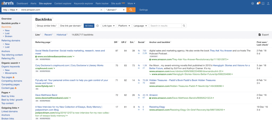Open the Link type filter dropdown
The height and width of the screenshot is (120, 272).
point(108,26)
